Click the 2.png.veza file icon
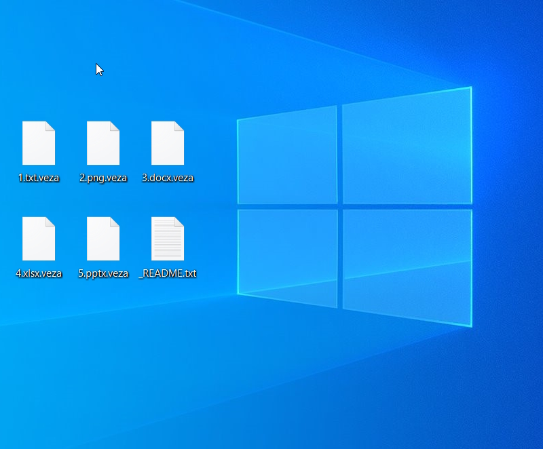Viewport: 543px width, 449px height. [103, 143]
